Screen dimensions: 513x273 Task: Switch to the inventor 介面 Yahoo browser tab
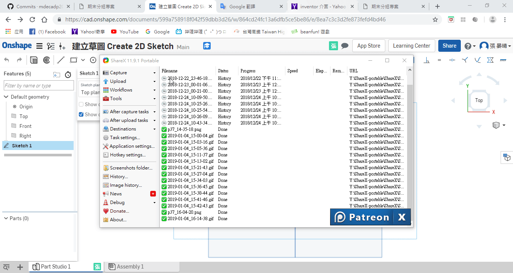click(323, 6)
